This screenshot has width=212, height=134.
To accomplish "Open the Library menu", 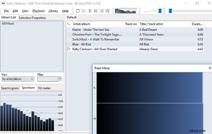I will 53,11.
